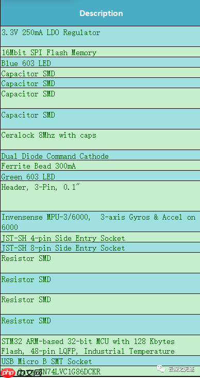Click the Ferrite Bead 300mA cell

pyautogui.click(x=100, y=166)
